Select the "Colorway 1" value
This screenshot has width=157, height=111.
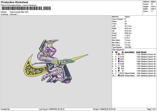(x=14, y=14)
